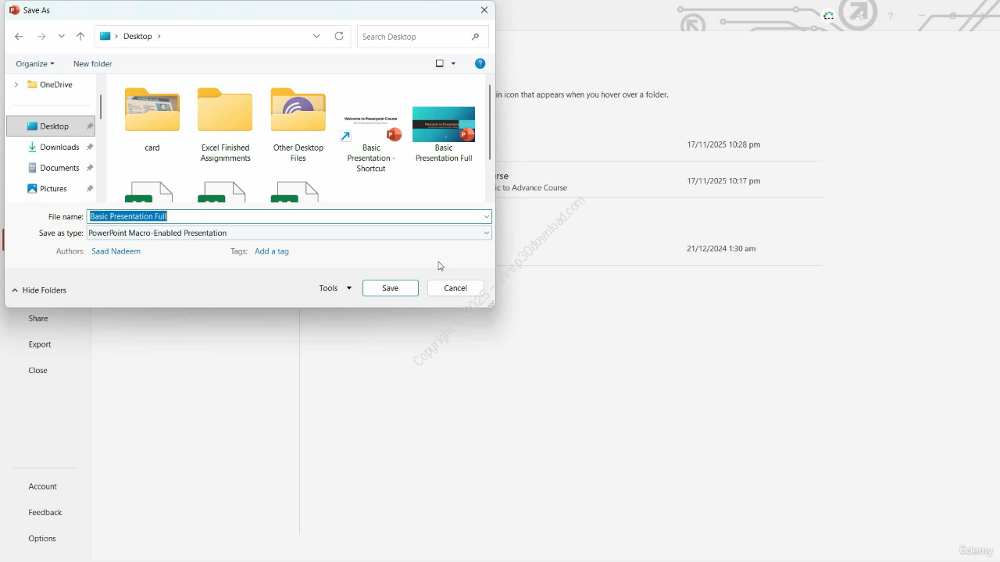The image size is (1000, 562).
Task: Select Export in the backstage sidebar
Action: pyautogui.click(x=40, y=344)
